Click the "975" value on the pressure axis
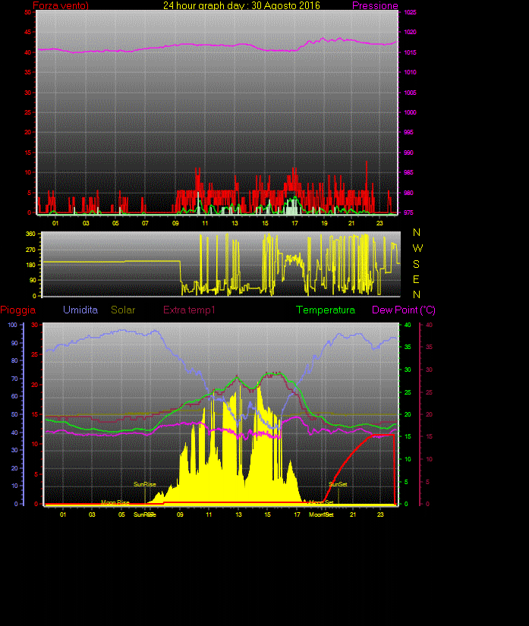 408,212
